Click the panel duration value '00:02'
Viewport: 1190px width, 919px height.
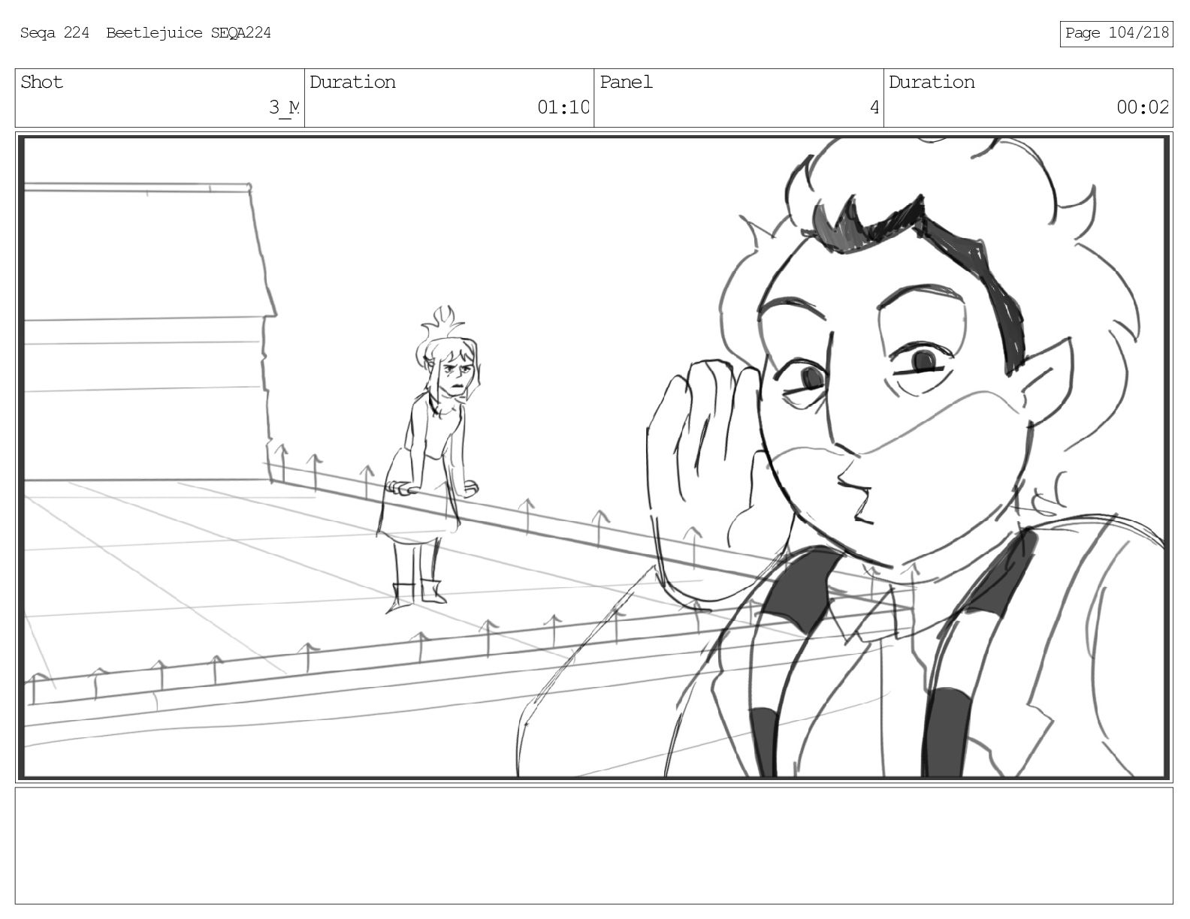click(1143, 107)
